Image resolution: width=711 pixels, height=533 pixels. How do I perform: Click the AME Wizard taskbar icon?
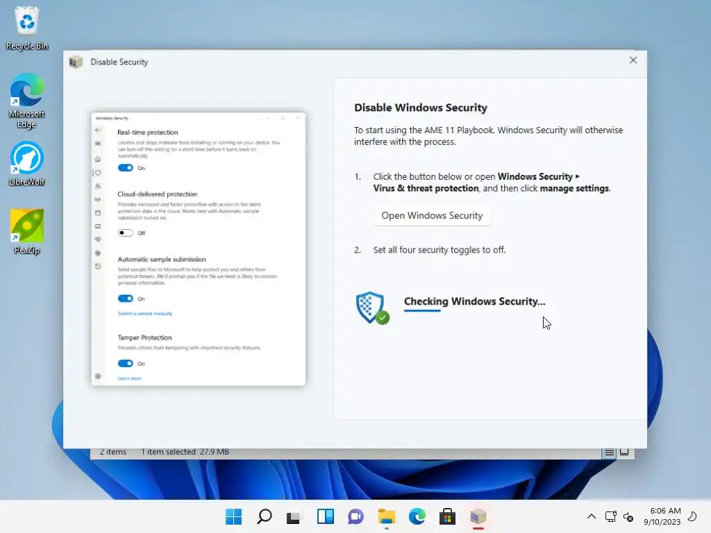tap(478, 516)
